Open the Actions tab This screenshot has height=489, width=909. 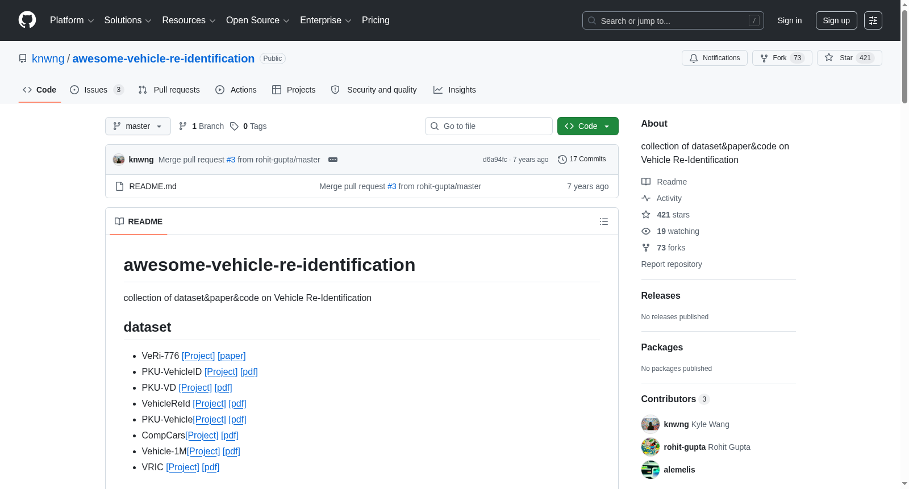pyautogui.click(x=236, y=90)
